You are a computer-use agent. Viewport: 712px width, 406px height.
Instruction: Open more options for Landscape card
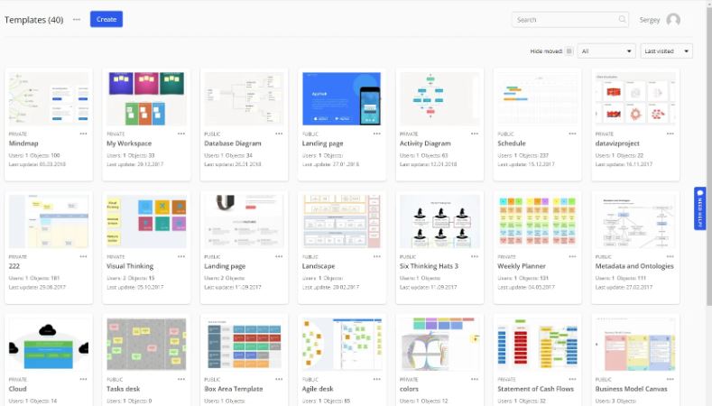[x=377, y=256]
